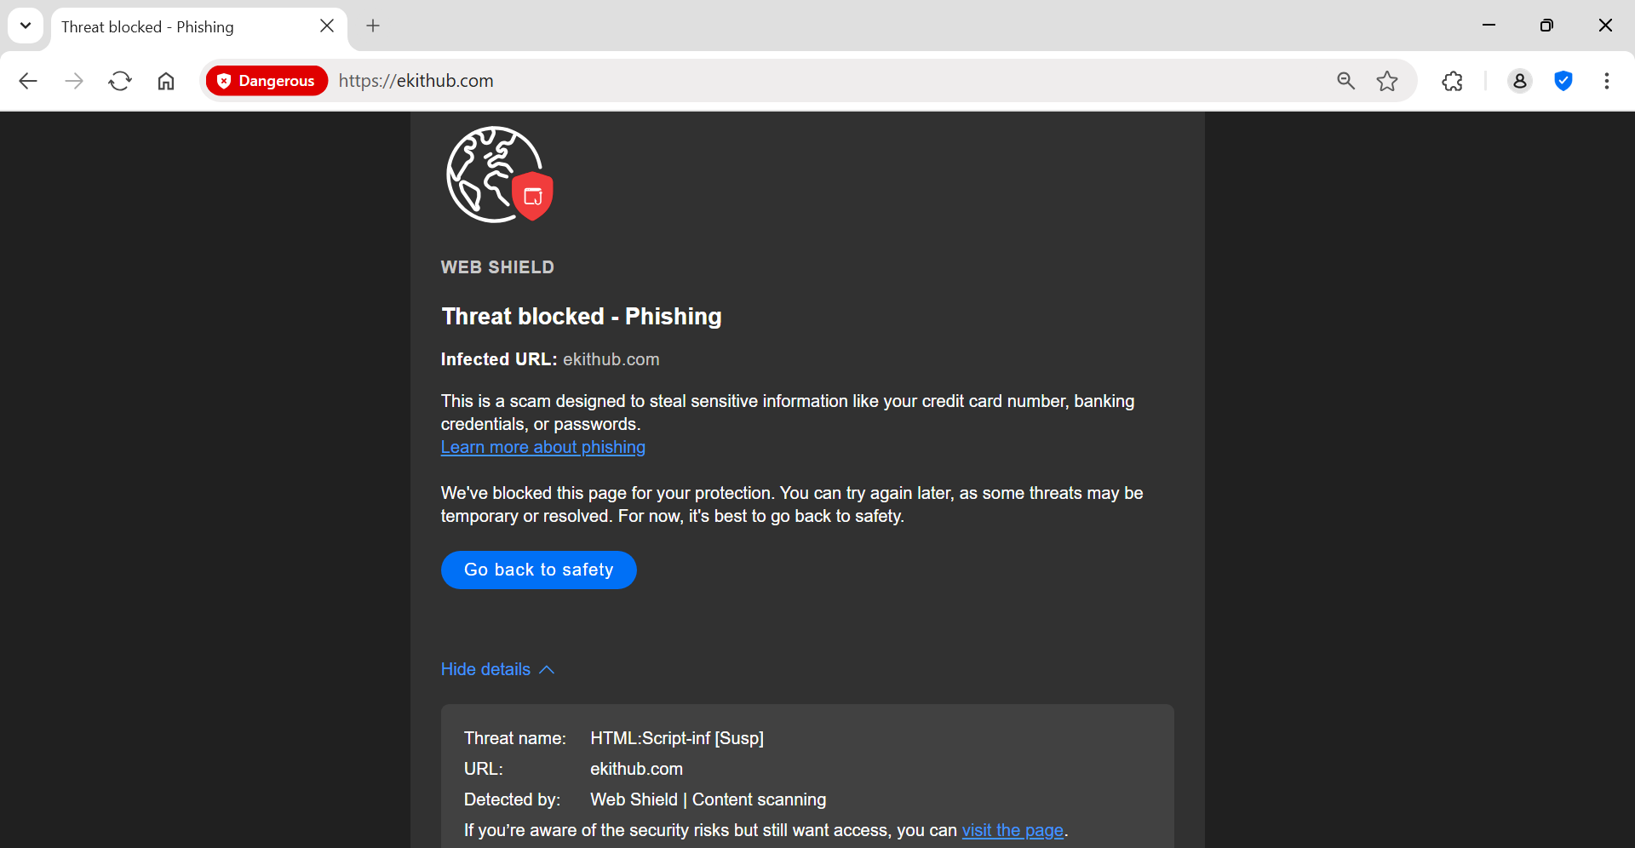The height and width of the screenshot is (848, 1635).
Task: Open the extensions puzzle icon
Action: (x=1453, y=81)
